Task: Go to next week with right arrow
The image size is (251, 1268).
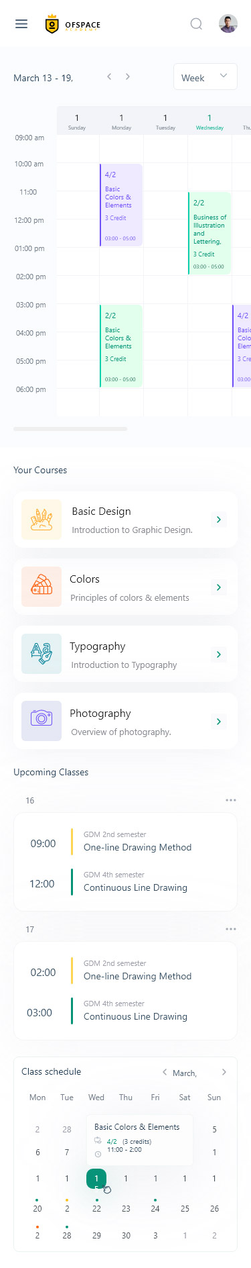Action: (128, 77)
